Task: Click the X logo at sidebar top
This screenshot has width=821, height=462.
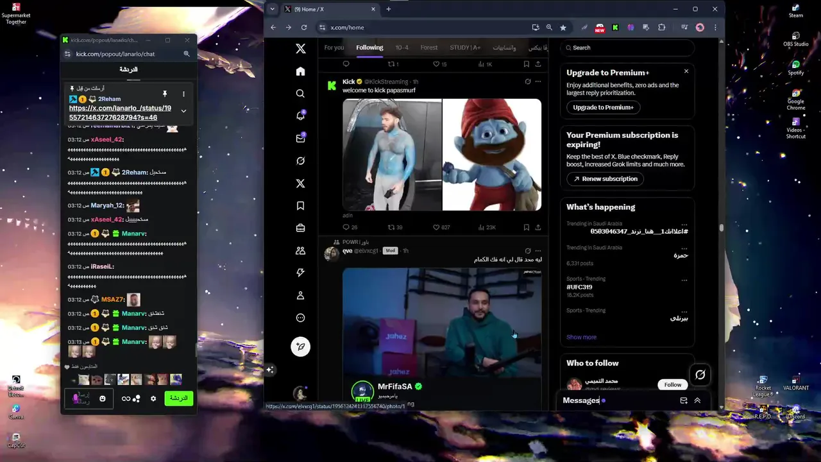Action: pyautogui.click(x=300, y=49)
